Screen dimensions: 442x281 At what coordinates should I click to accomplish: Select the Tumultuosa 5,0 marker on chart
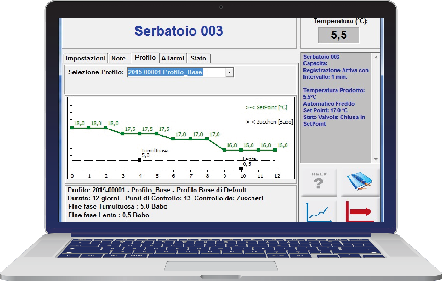(x=140, y=160)
